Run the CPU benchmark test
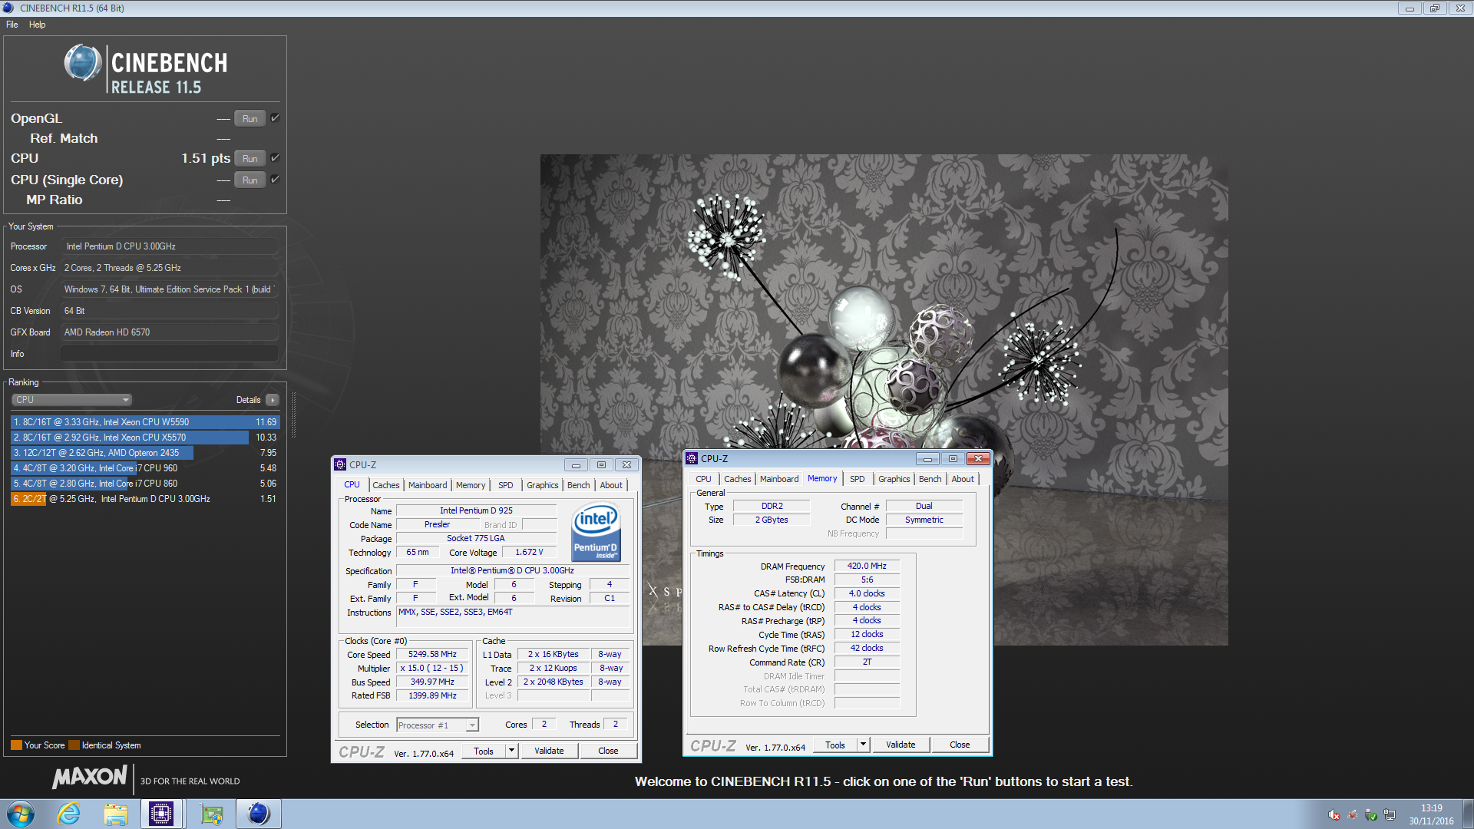This screenshot has width=1474, height=829. 250,158
